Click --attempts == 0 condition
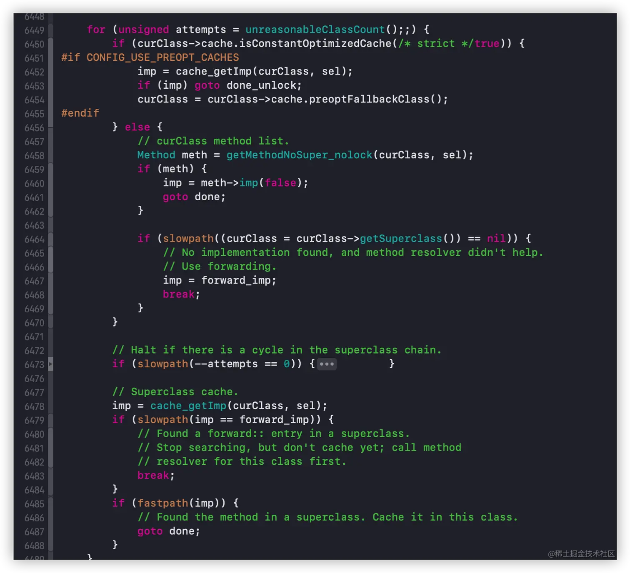 click(x=242, y=364)
